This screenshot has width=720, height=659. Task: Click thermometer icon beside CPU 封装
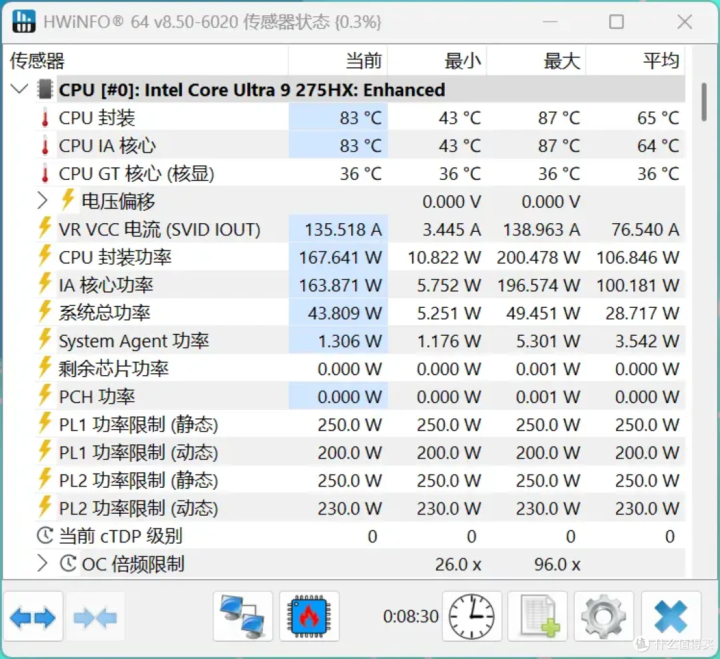45,117
